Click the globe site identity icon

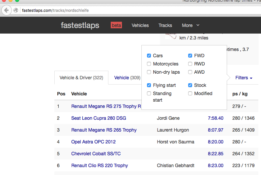coord(16,10)
